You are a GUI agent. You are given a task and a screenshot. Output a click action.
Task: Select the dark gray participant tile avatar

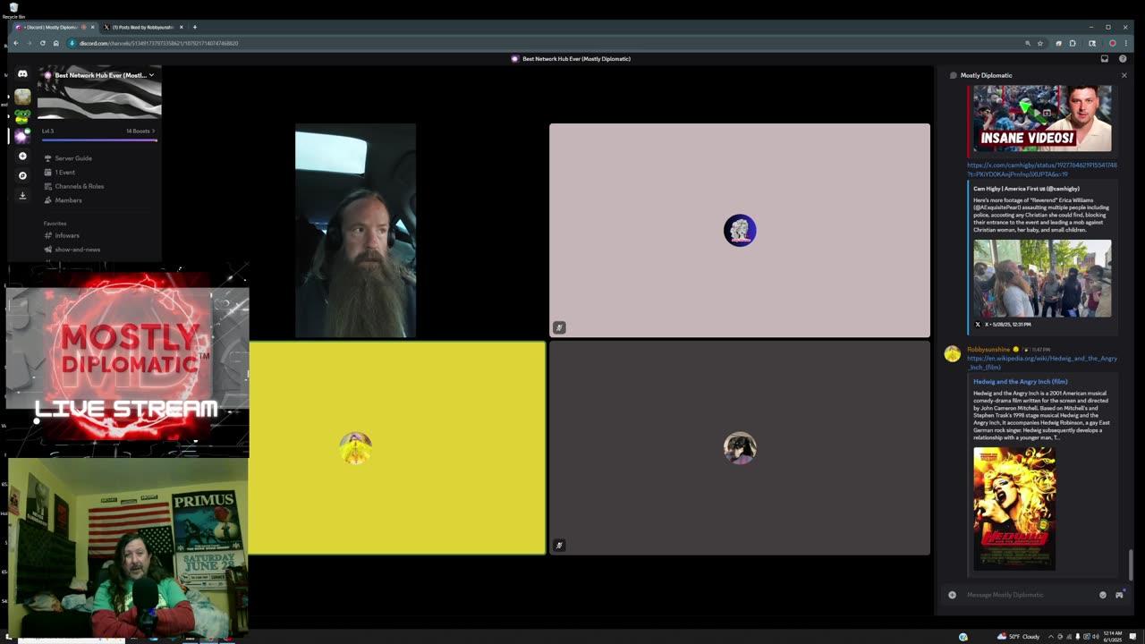point(740,447)
